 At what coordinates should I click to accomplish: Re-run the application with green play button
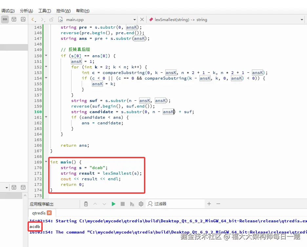click(x=113, y=204)
